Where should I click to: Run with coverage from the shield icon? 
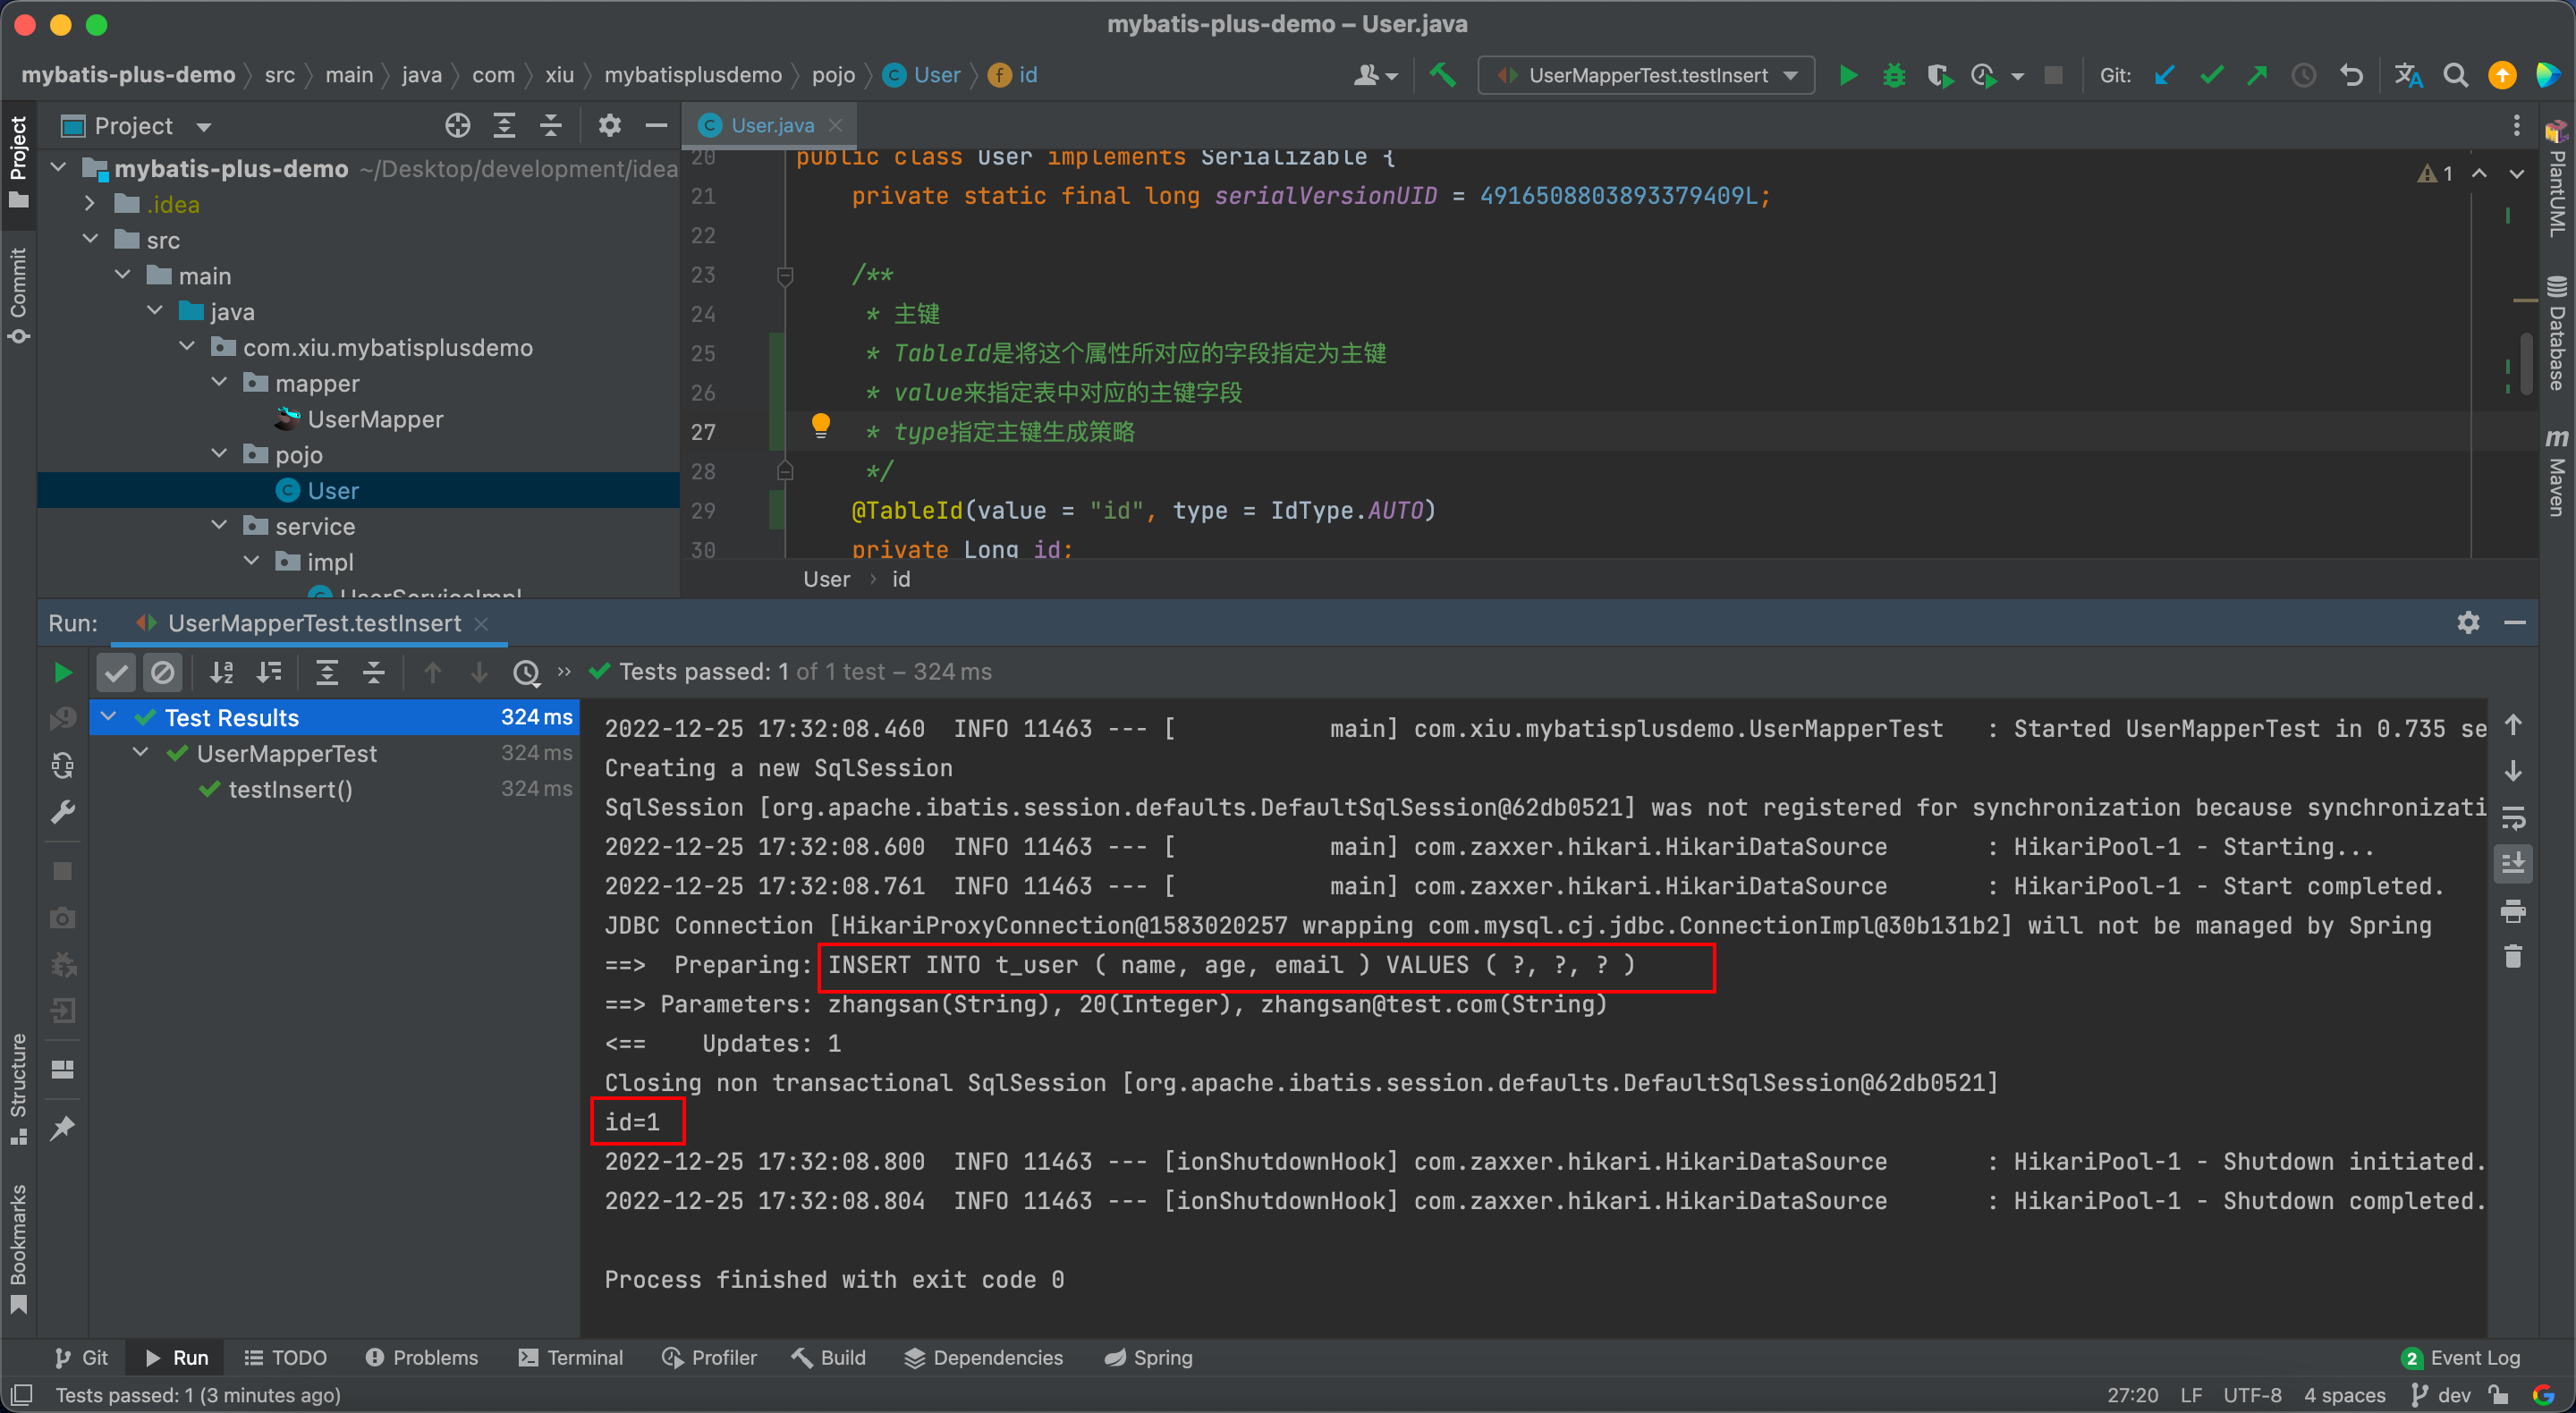pyautogui.click(x=1939, y=75)
